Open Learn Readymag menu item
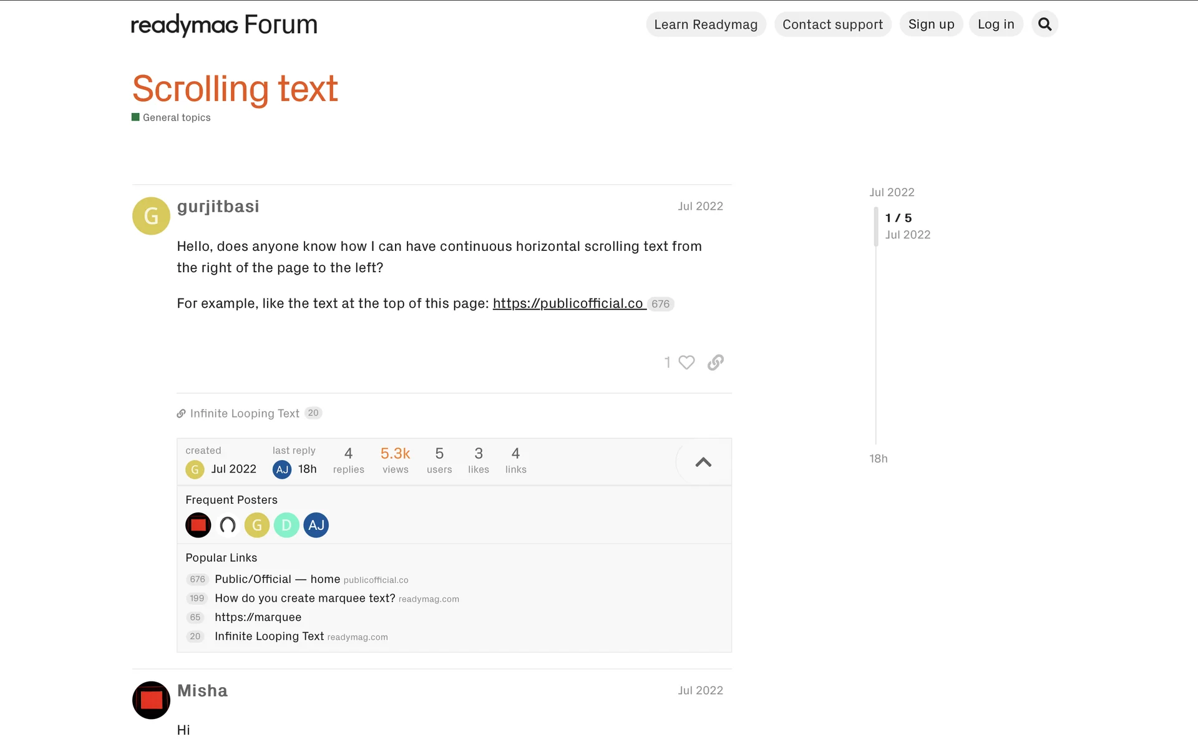Viewport: 1198px width, 749px height. click(x=706, y=24)
